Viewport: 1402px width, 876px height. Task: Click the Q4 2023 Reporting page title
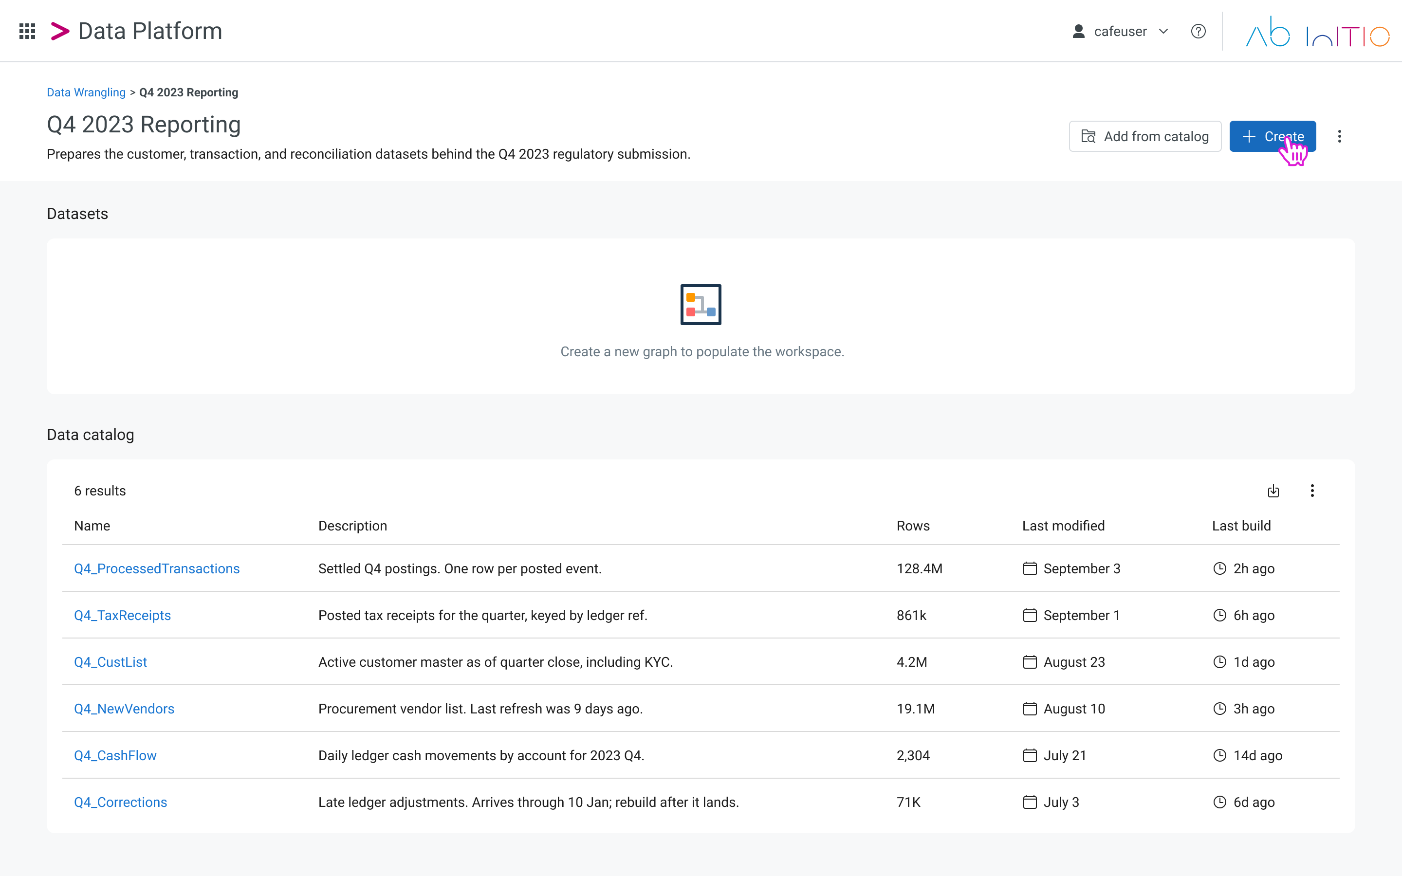(144, 125)
